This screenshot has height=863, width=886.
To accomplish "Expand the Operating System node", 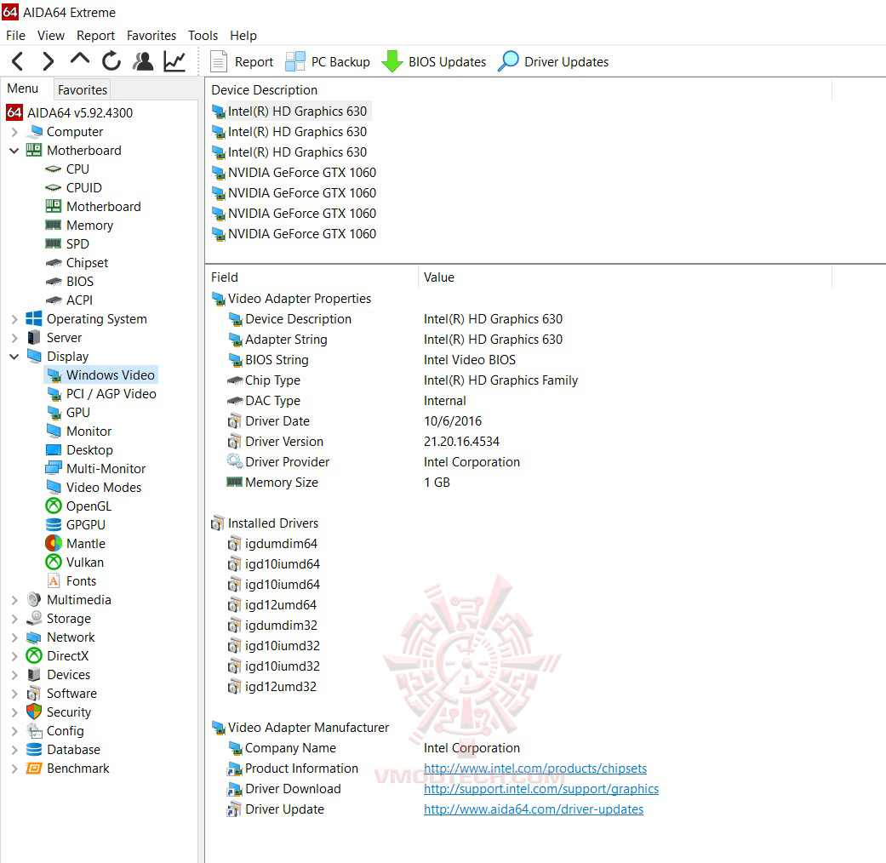I will pos(14,319).
